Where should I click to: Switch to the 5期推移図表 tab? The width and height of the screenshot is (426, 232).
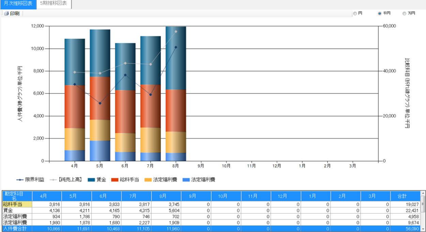coord(54,4)
